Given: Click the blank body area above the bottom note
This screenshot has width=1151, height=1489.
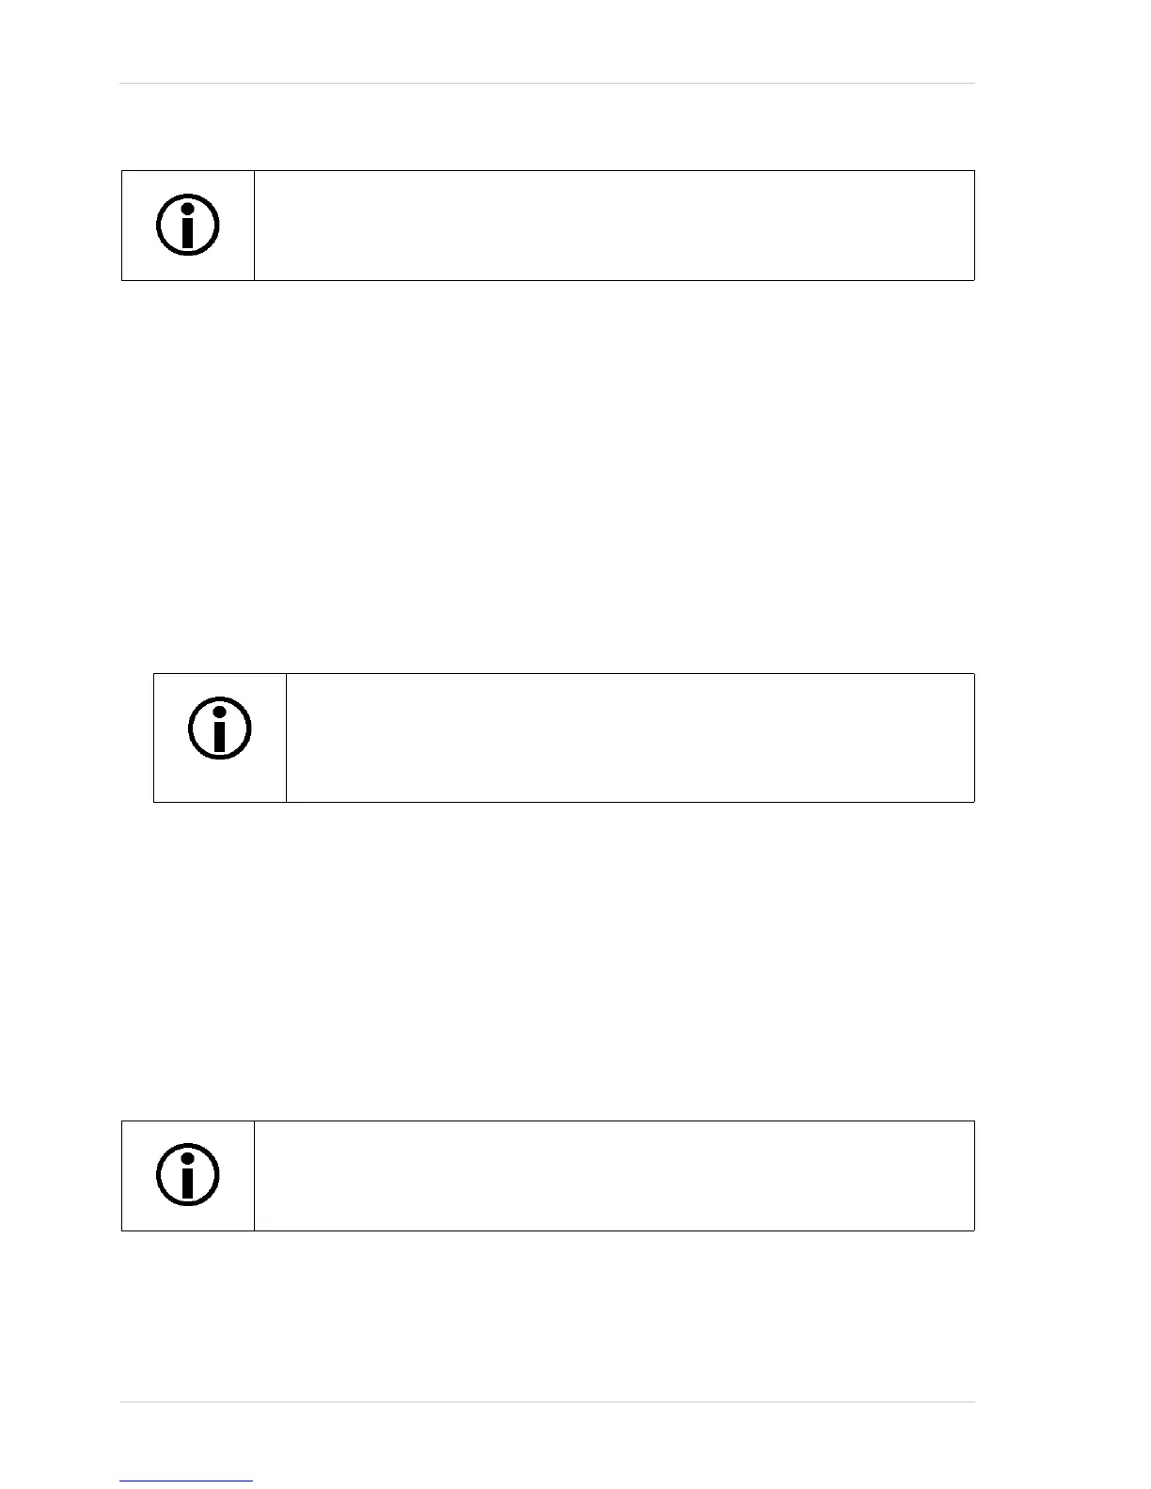Looking at the screenshot, I should (x=547, y=959).
